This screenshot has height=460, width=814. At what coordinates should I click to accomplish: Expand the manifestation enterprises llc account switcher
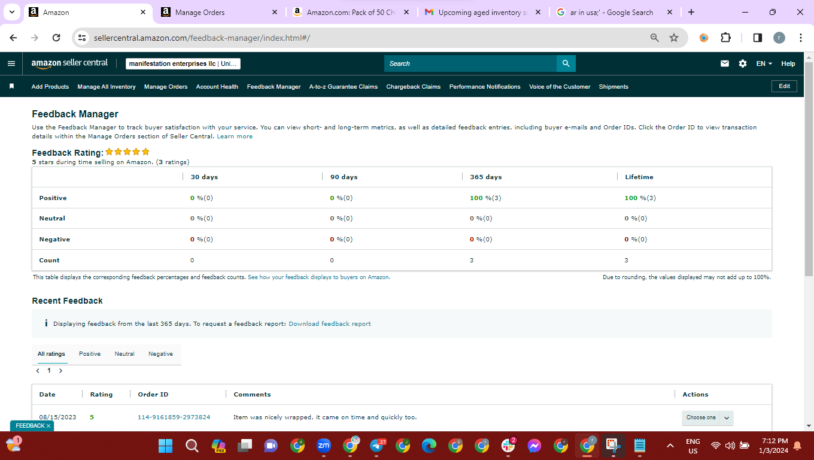(x=183, y=63)
